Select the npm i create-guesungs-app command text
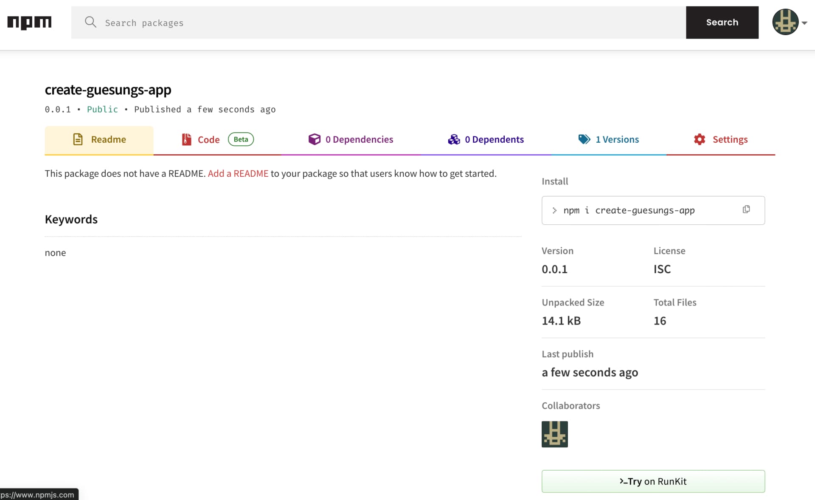The image size is (815, 500). pyautogui.click(x=629, y=211)
